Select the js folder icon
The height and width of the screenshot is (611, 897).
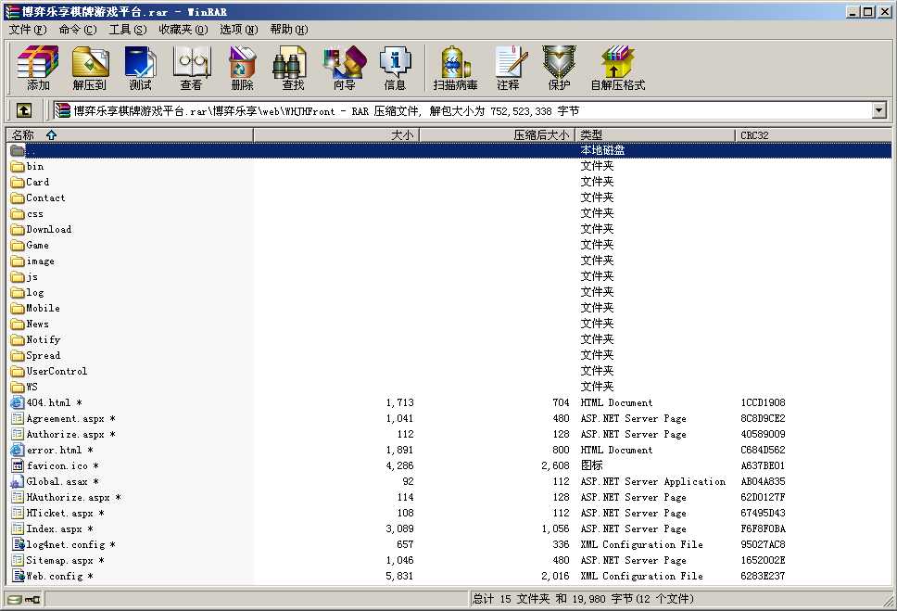18,277
